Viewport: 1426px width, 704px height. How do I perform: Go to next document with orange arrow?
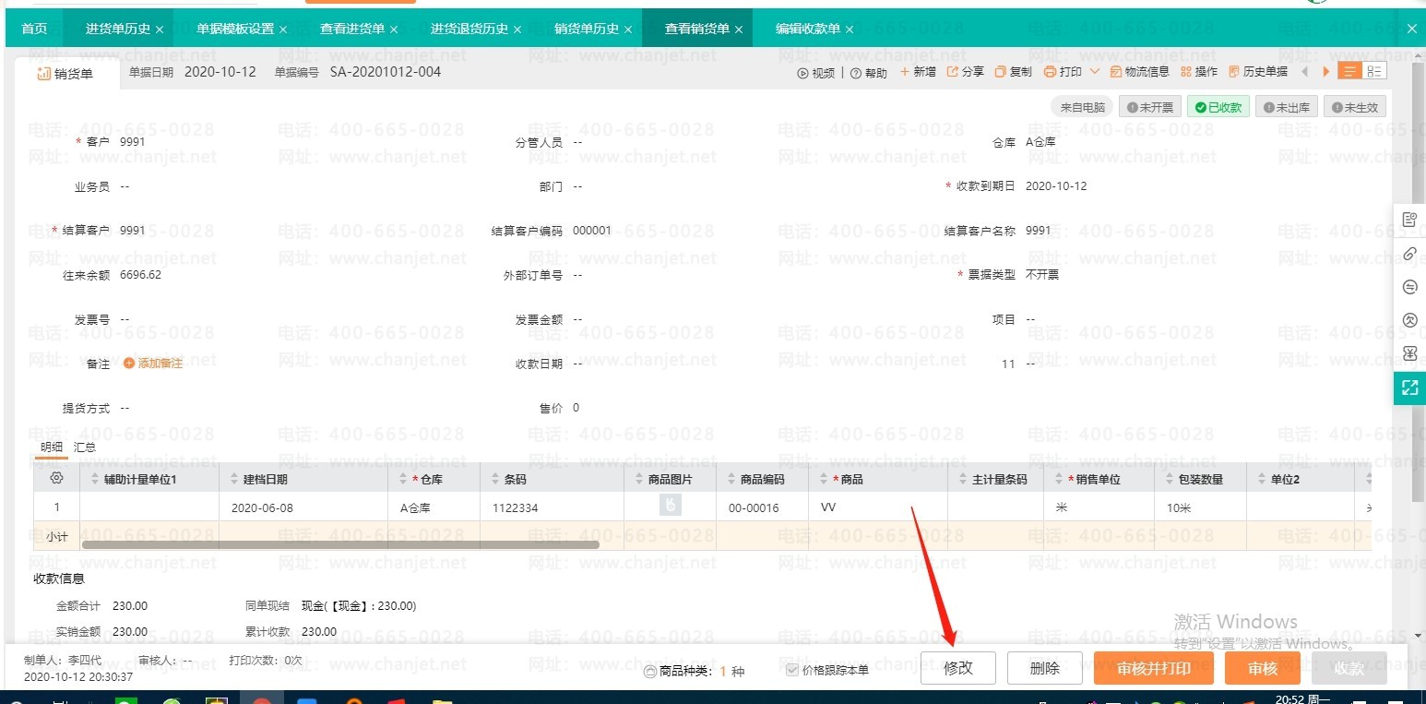coord(1326,72)
